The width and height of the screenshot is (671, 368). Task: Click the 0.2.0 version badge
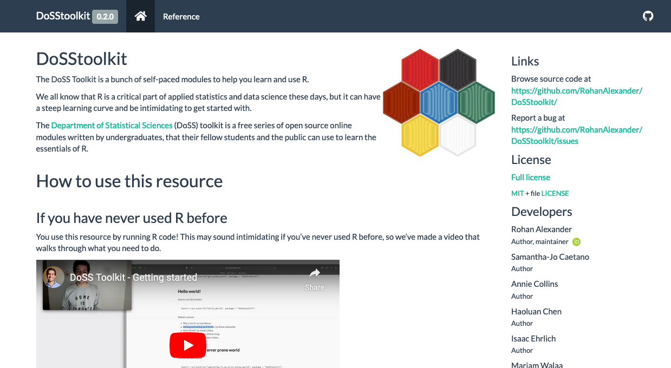click(x=105, y=17)
